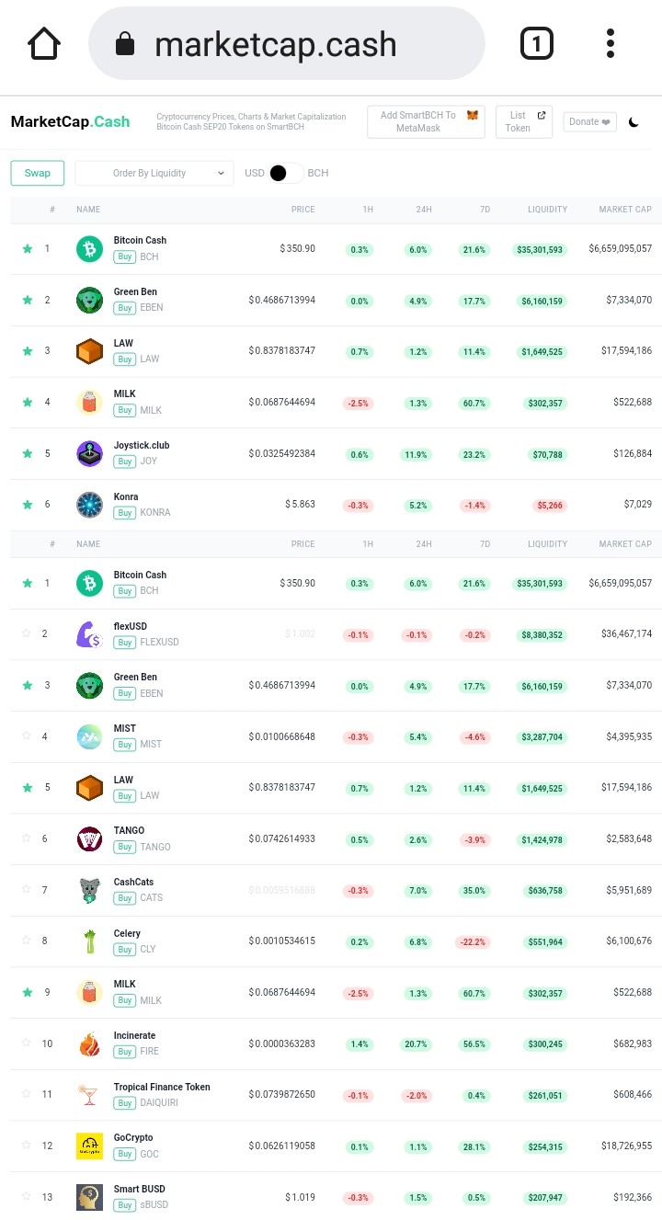The width and height of the screenshot is (662, 1220).
Task: Toggle the USD/BCH currency switch
Action: point(286,173)
